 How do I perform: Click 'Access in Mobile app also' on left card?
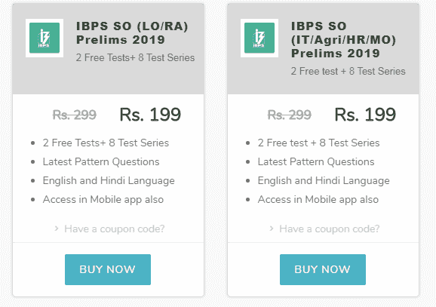click(x=103, y=200)
